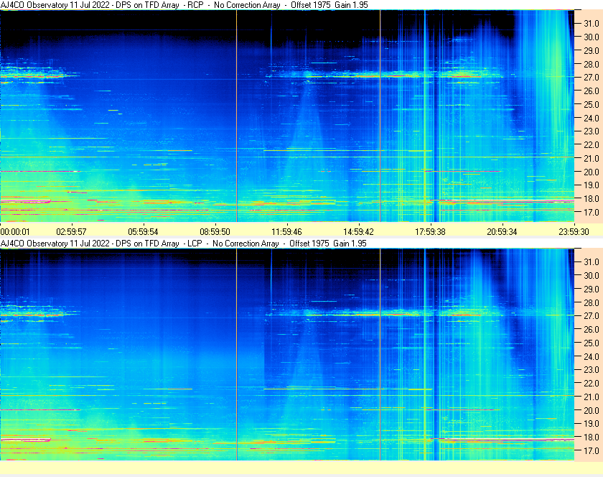Select the 20:59:34 time axis label
This screenshot has height=477, width=603.
pyautogui.click(x=502, y=232)
